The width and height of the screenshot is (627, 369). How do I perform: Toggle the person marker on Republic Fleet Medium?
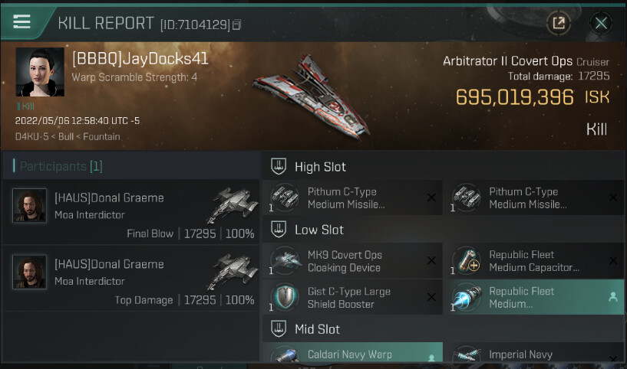click(x=613, y=296)
